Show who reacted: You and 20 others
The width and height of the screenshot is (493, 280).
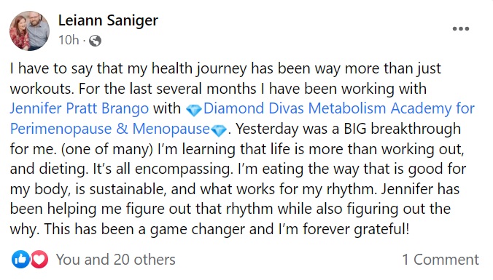point(116,260)
